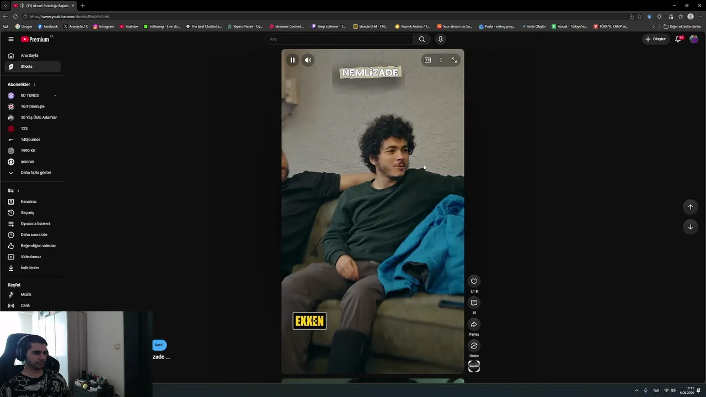Open Daha sonra izle list
The height and width of the screenshot is (397, 706).
(x=33, y=235)
